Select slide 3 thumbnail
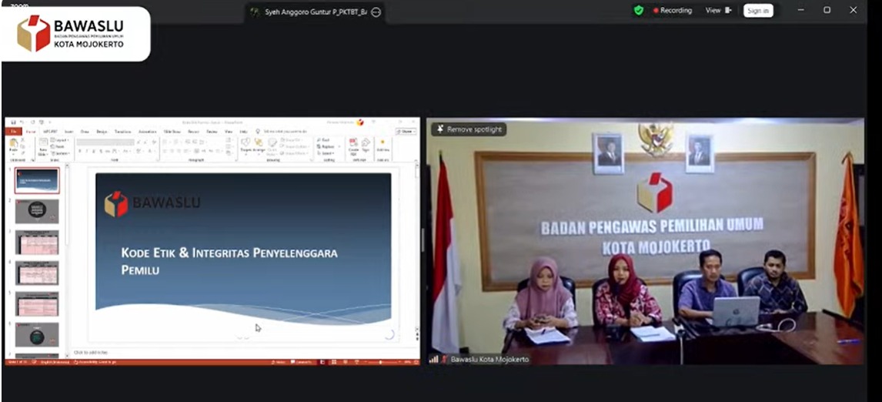The image size is (882, 402). pyautogui.click(x=37, y=242)
